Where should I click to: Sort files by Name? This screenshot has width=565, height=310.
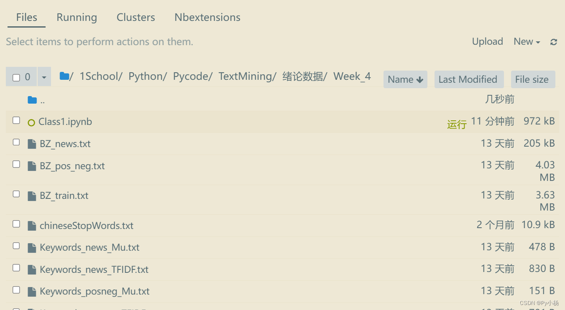(405, 79)
